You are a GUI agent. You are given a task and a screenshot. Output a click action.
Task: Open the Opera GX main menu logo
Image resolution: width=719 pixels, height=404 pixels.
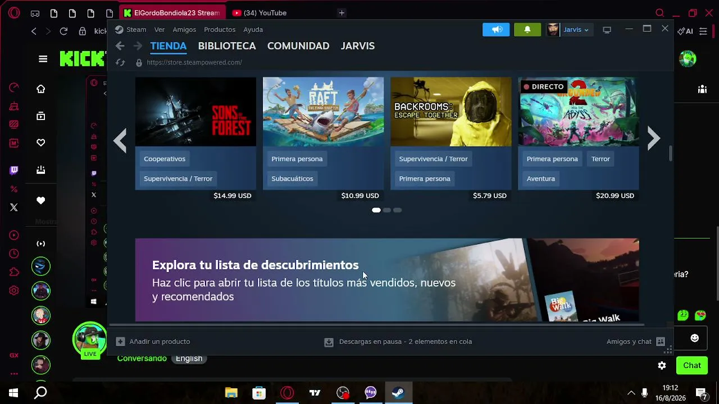click(x=14, y=13)
